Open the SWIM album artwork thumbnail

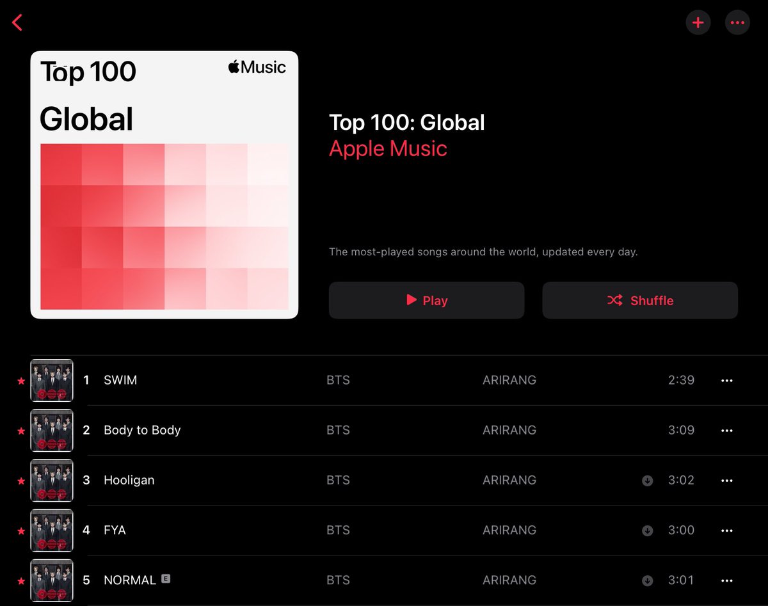click(x=52, y=380)
